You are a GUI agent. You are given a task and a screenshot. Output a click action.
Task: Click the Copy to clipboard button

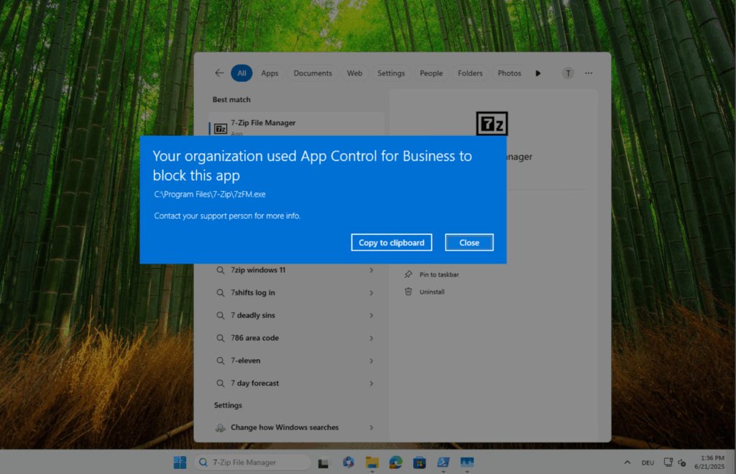[392, 243]
